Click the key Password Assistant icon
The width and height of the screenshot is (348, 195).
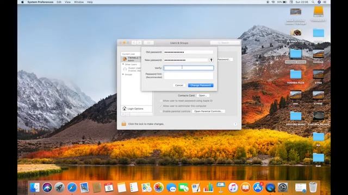[x=212, y=60]
